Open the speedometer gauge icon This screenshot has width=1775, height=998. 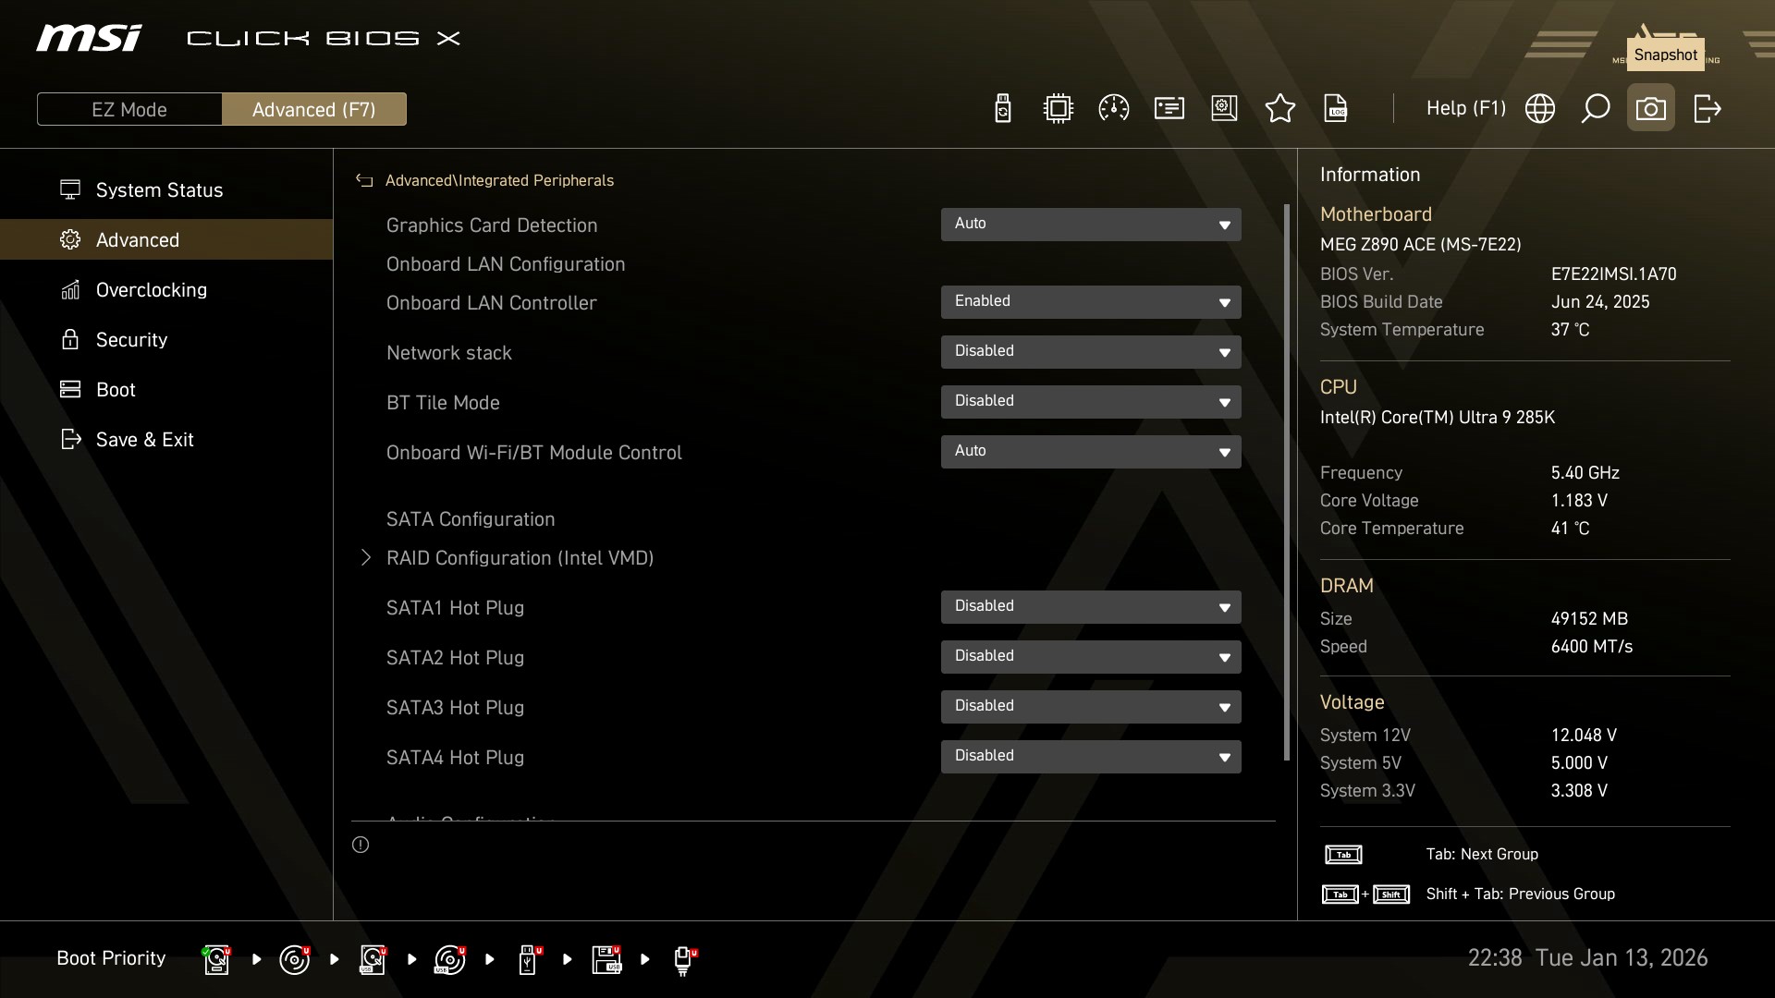tap(1113, 109)
